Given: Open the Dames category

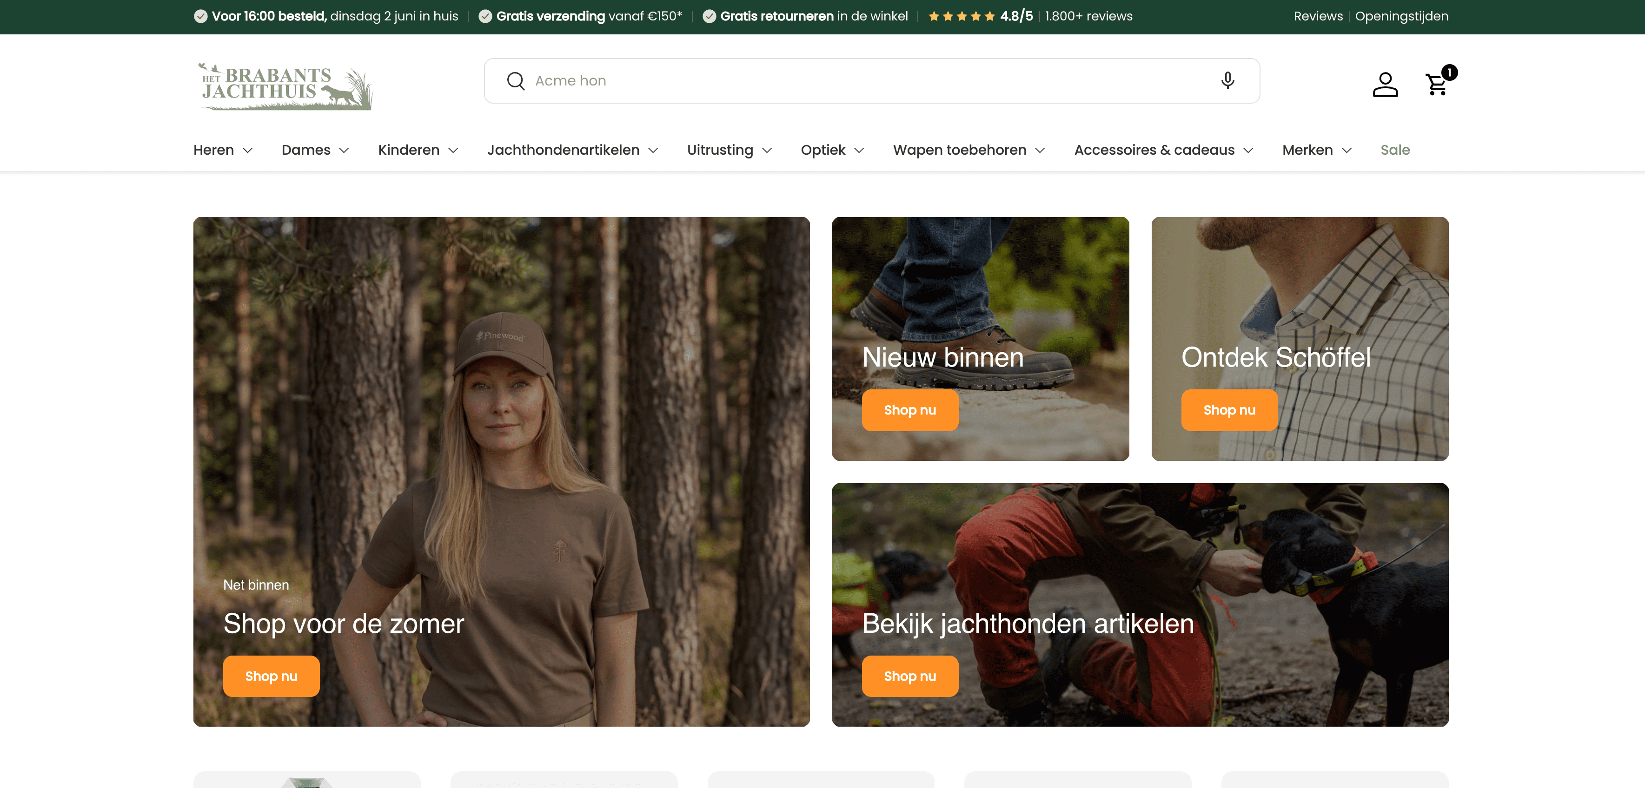Looking at the screenshot, I should pyautogui.click(x=306, y=150).
